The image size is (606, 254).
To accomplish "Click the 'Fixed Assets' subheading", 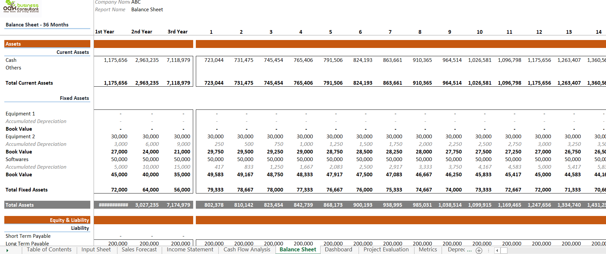I will click(74, 98).
